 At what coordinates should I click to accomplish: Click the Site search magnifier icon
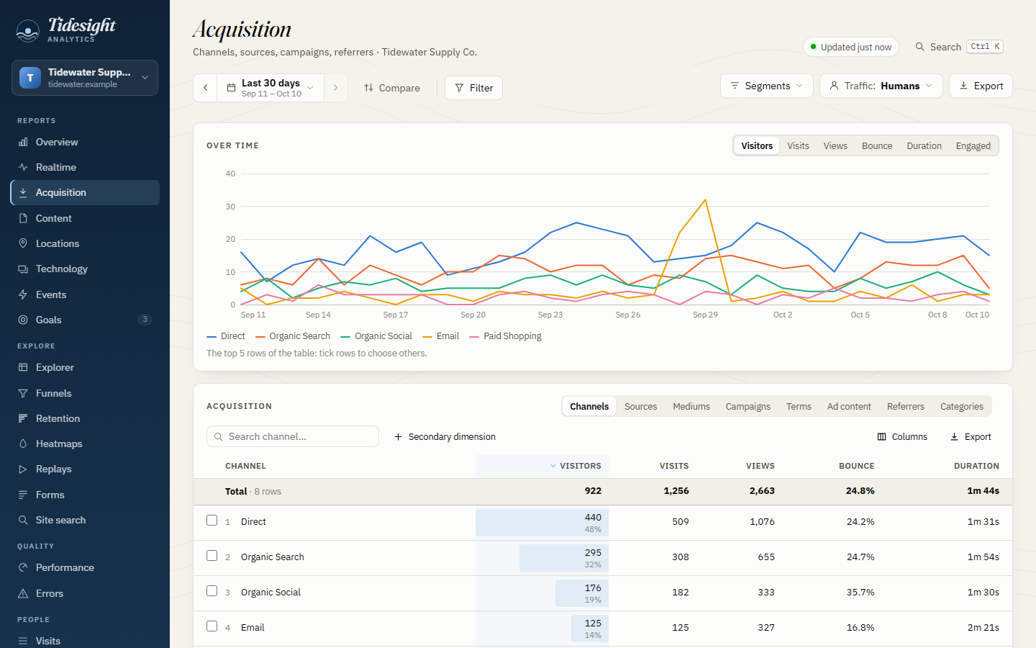point(23,520)
